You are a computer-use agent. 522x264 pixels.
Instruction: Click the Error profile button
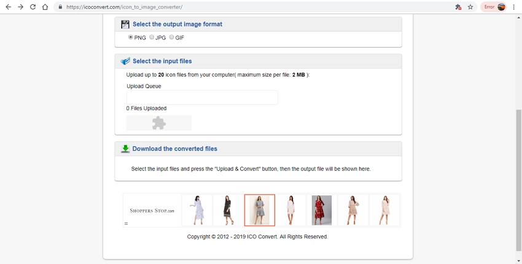pos(494,7)
